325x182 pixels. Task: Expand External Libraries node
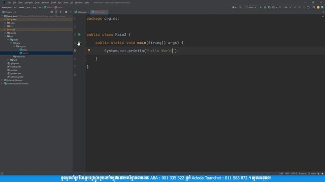tap(2, 80)
